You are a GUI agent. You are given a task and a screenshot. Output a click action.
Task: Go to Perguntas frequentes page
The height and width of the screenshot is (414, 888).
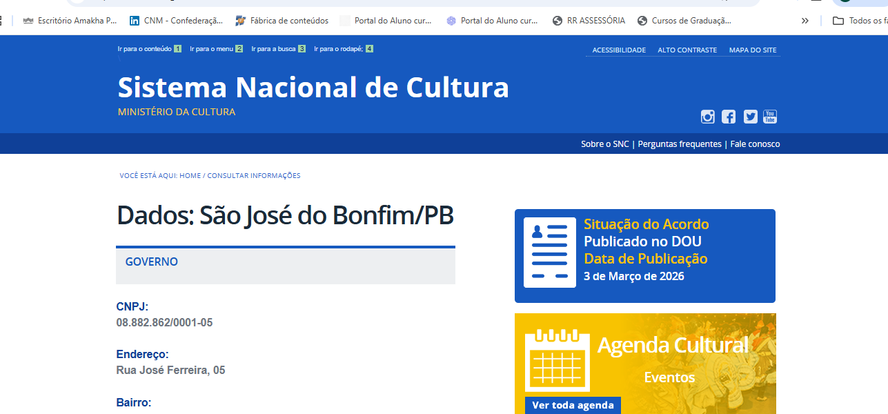pos(680,144)
